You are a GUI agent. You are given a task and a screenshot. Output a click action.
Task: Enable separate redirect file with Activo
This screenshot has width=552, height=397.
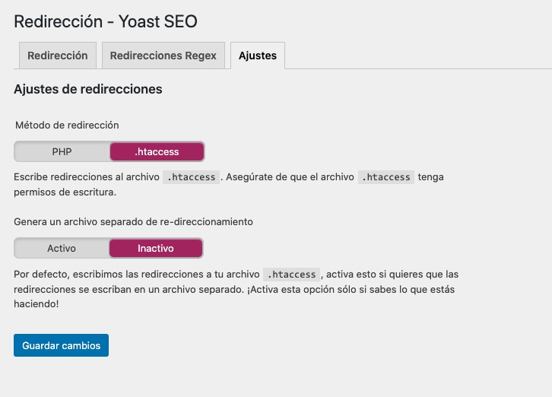(61, 248)
